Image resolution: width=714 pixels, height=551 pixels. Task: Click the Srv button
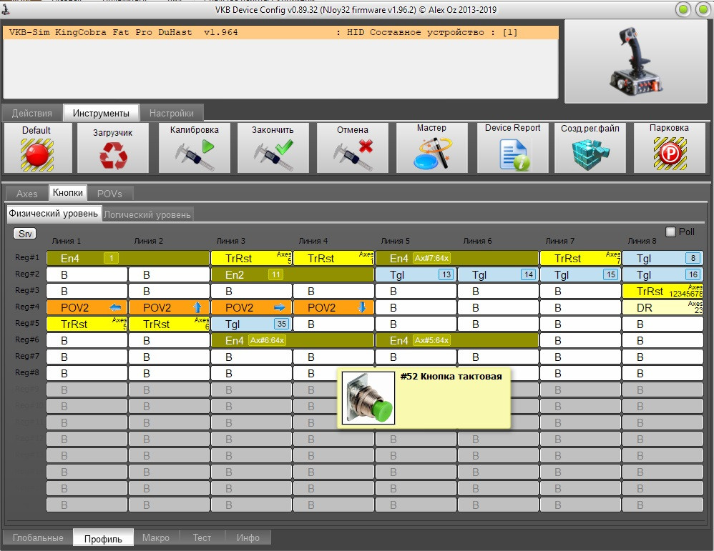click(25, 234)
